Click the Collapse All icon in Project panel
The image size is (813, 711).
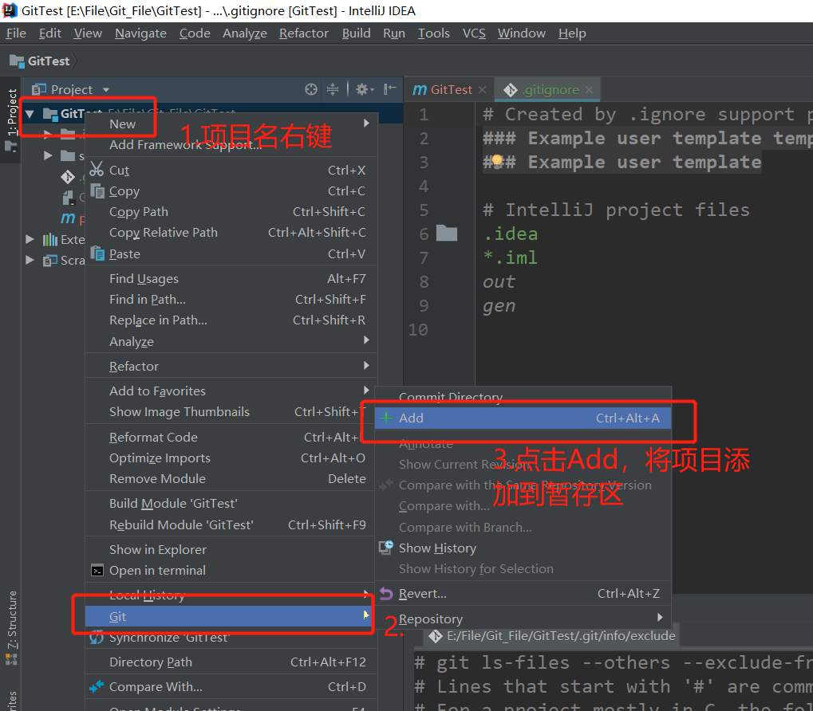coord(333,89)
